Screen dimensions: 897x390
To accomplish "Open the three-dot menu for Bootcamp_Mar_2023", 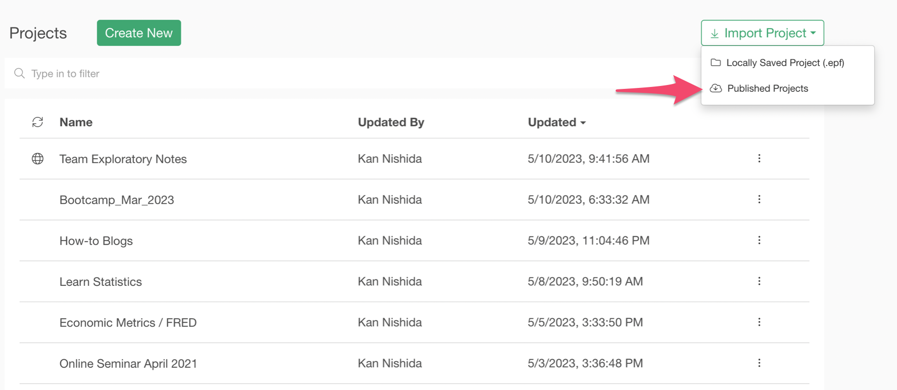I will coord(759,199).
